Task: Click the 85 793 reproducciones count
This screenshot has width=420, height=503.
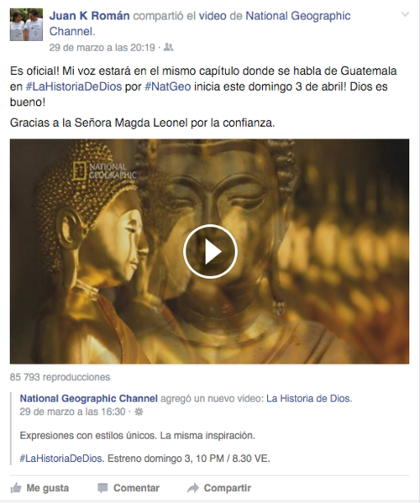Action: click(60, 377)
